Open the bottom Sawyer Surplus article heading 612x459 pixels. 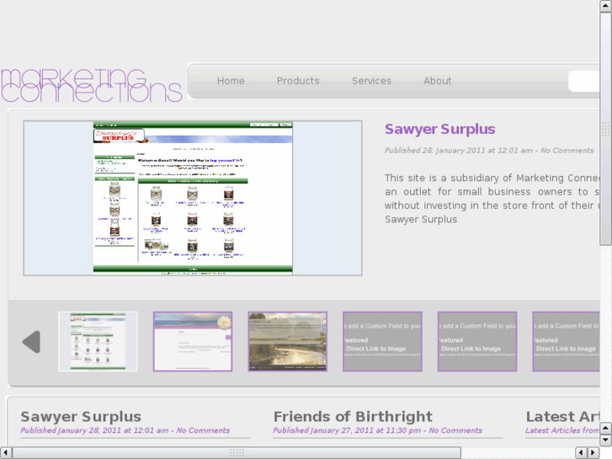point(81,417)
